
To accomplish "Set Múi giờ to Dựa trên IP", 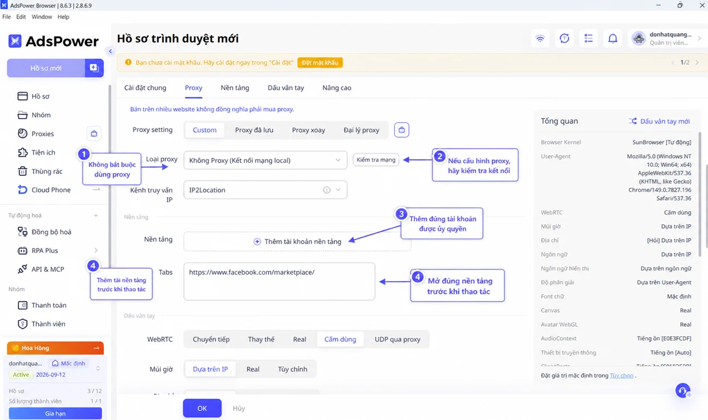I will [210, 369].
